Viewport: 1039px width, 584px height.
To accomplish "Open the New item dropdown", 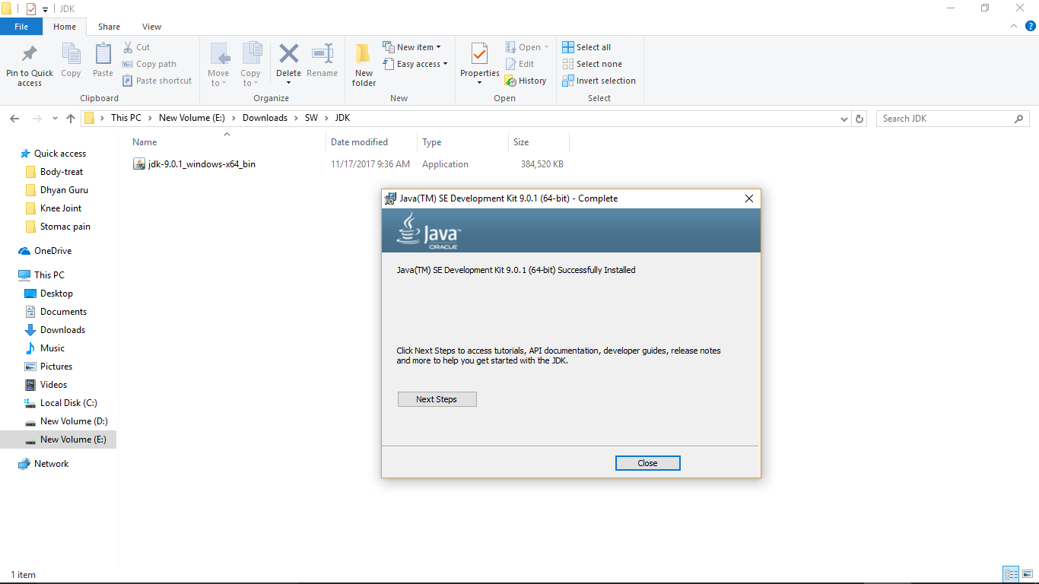I will [x=413, y=46].
